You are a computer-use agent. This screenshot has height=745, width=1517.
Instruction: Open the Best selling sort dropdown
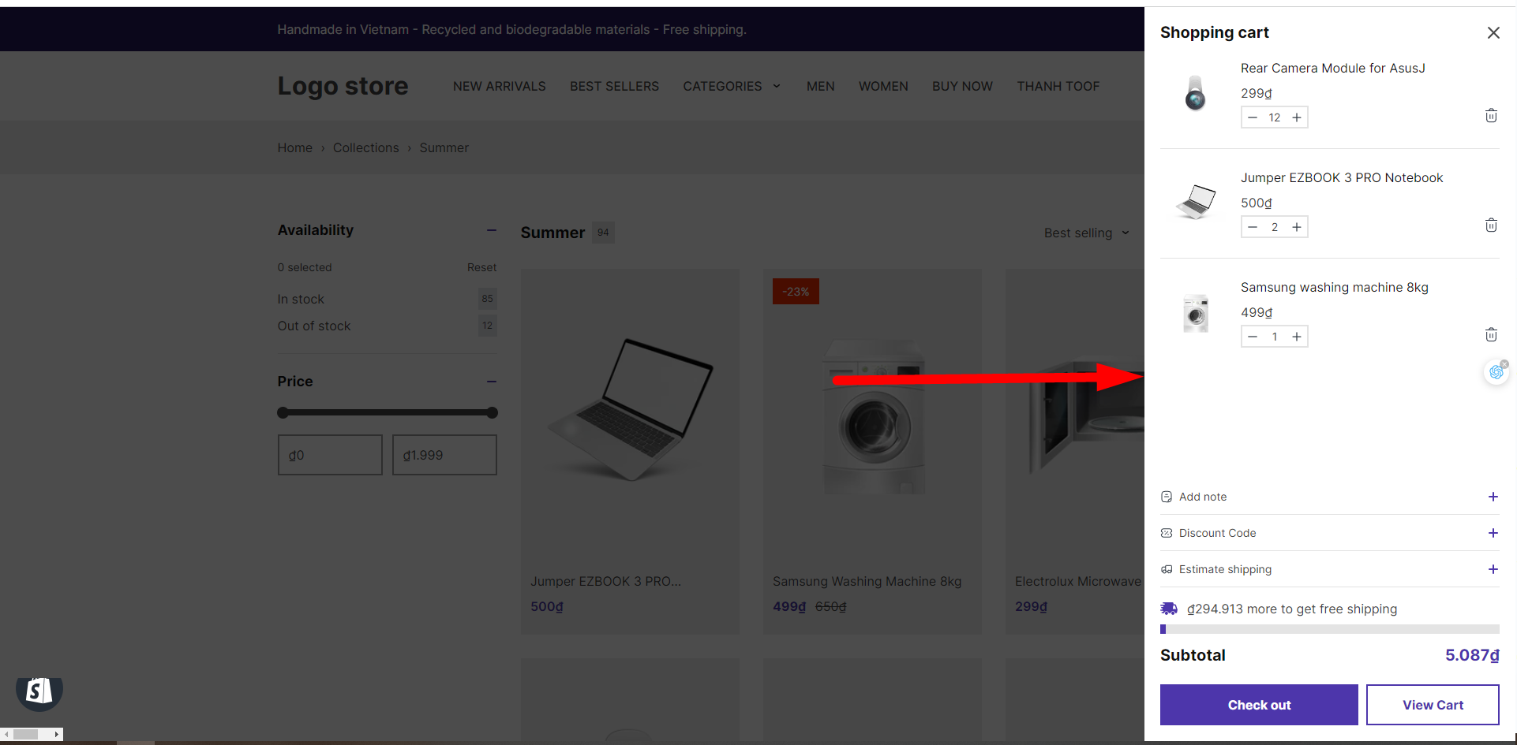(x=1086, y=233)
